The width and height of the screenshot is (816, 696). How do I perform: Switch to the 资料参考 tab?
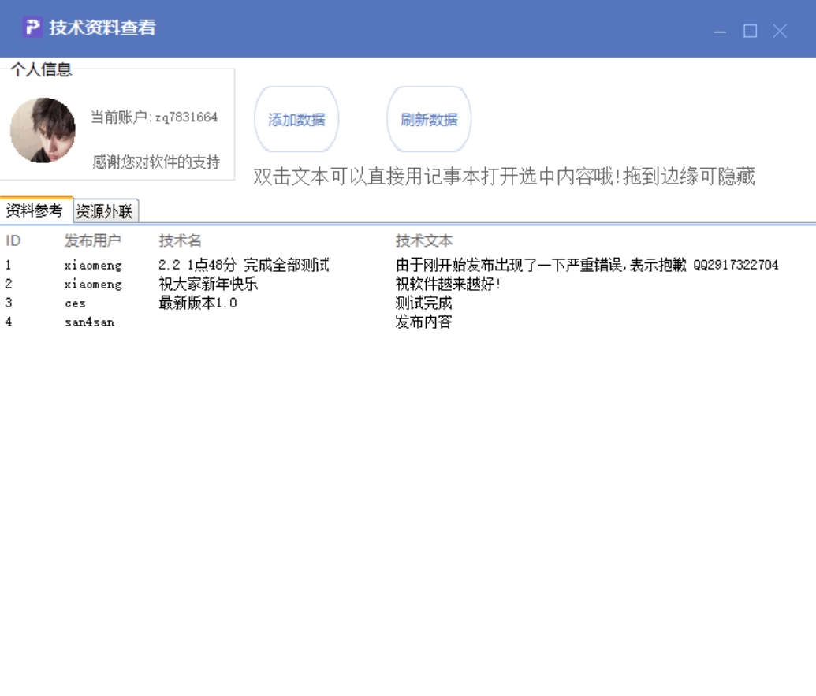[x=35, y=210]
